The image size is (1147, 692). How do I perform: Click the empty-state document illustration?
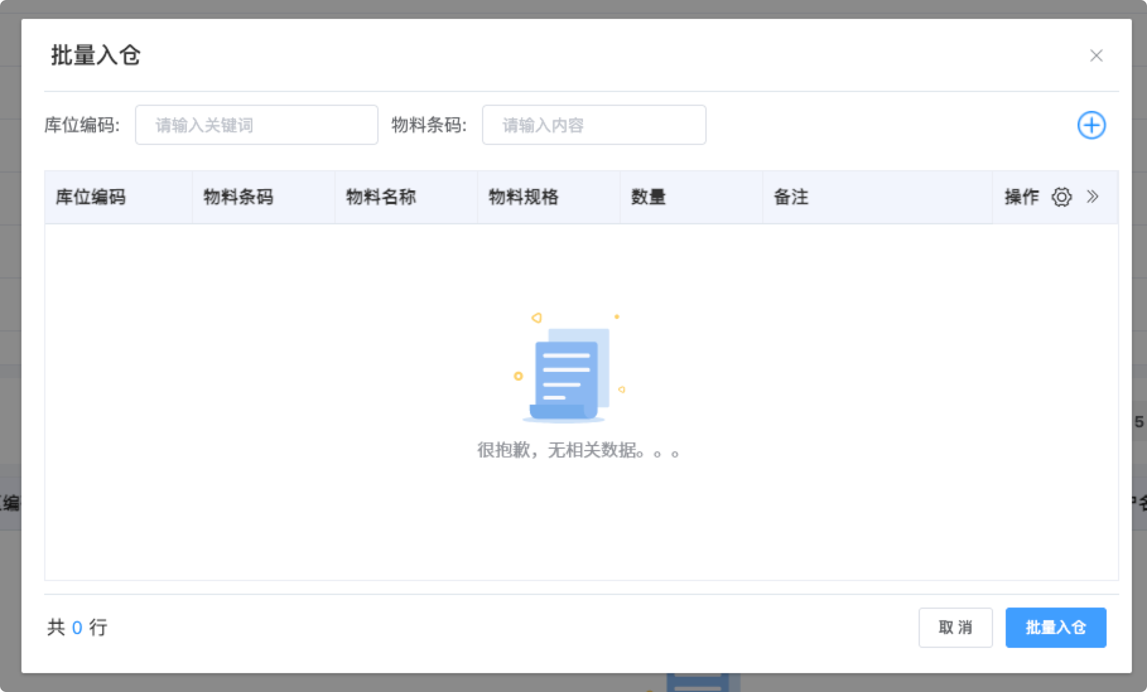pyautogui.click(x=569, y=372)
